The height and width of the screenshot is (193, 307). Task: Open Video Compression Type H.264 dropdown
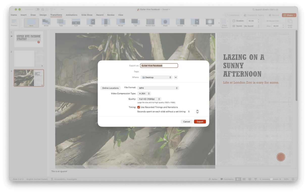coord(144,94)
